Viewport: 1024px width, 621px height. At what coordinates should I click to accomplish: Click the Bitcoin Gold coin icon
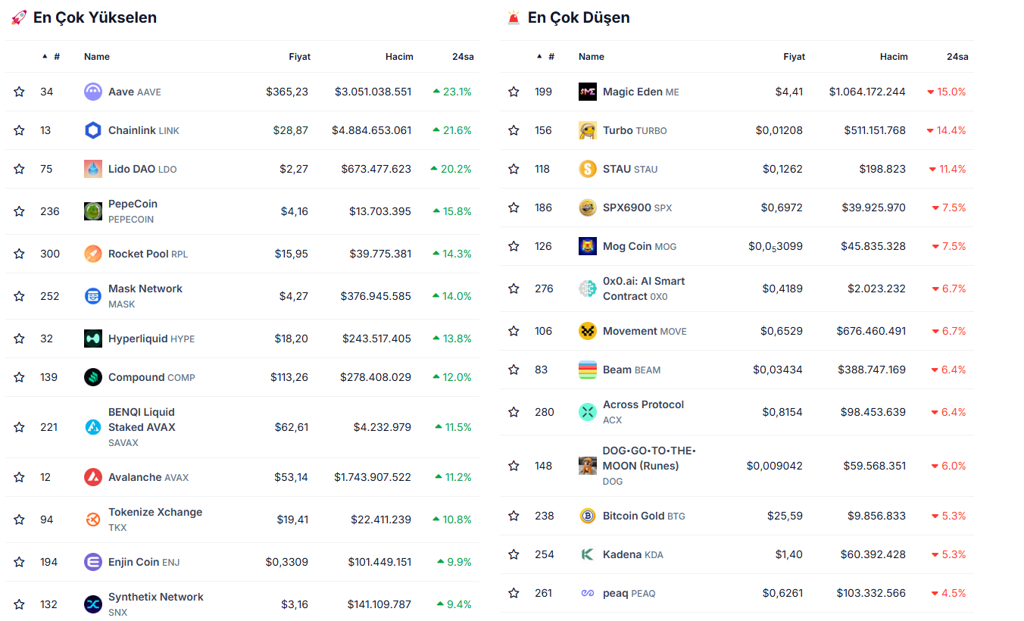[x=588, y=516]
